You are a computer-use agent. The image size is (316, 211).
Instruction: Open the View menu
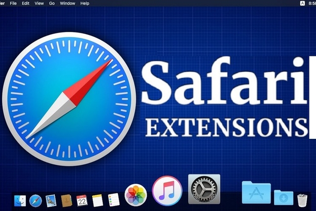(39, 3)
